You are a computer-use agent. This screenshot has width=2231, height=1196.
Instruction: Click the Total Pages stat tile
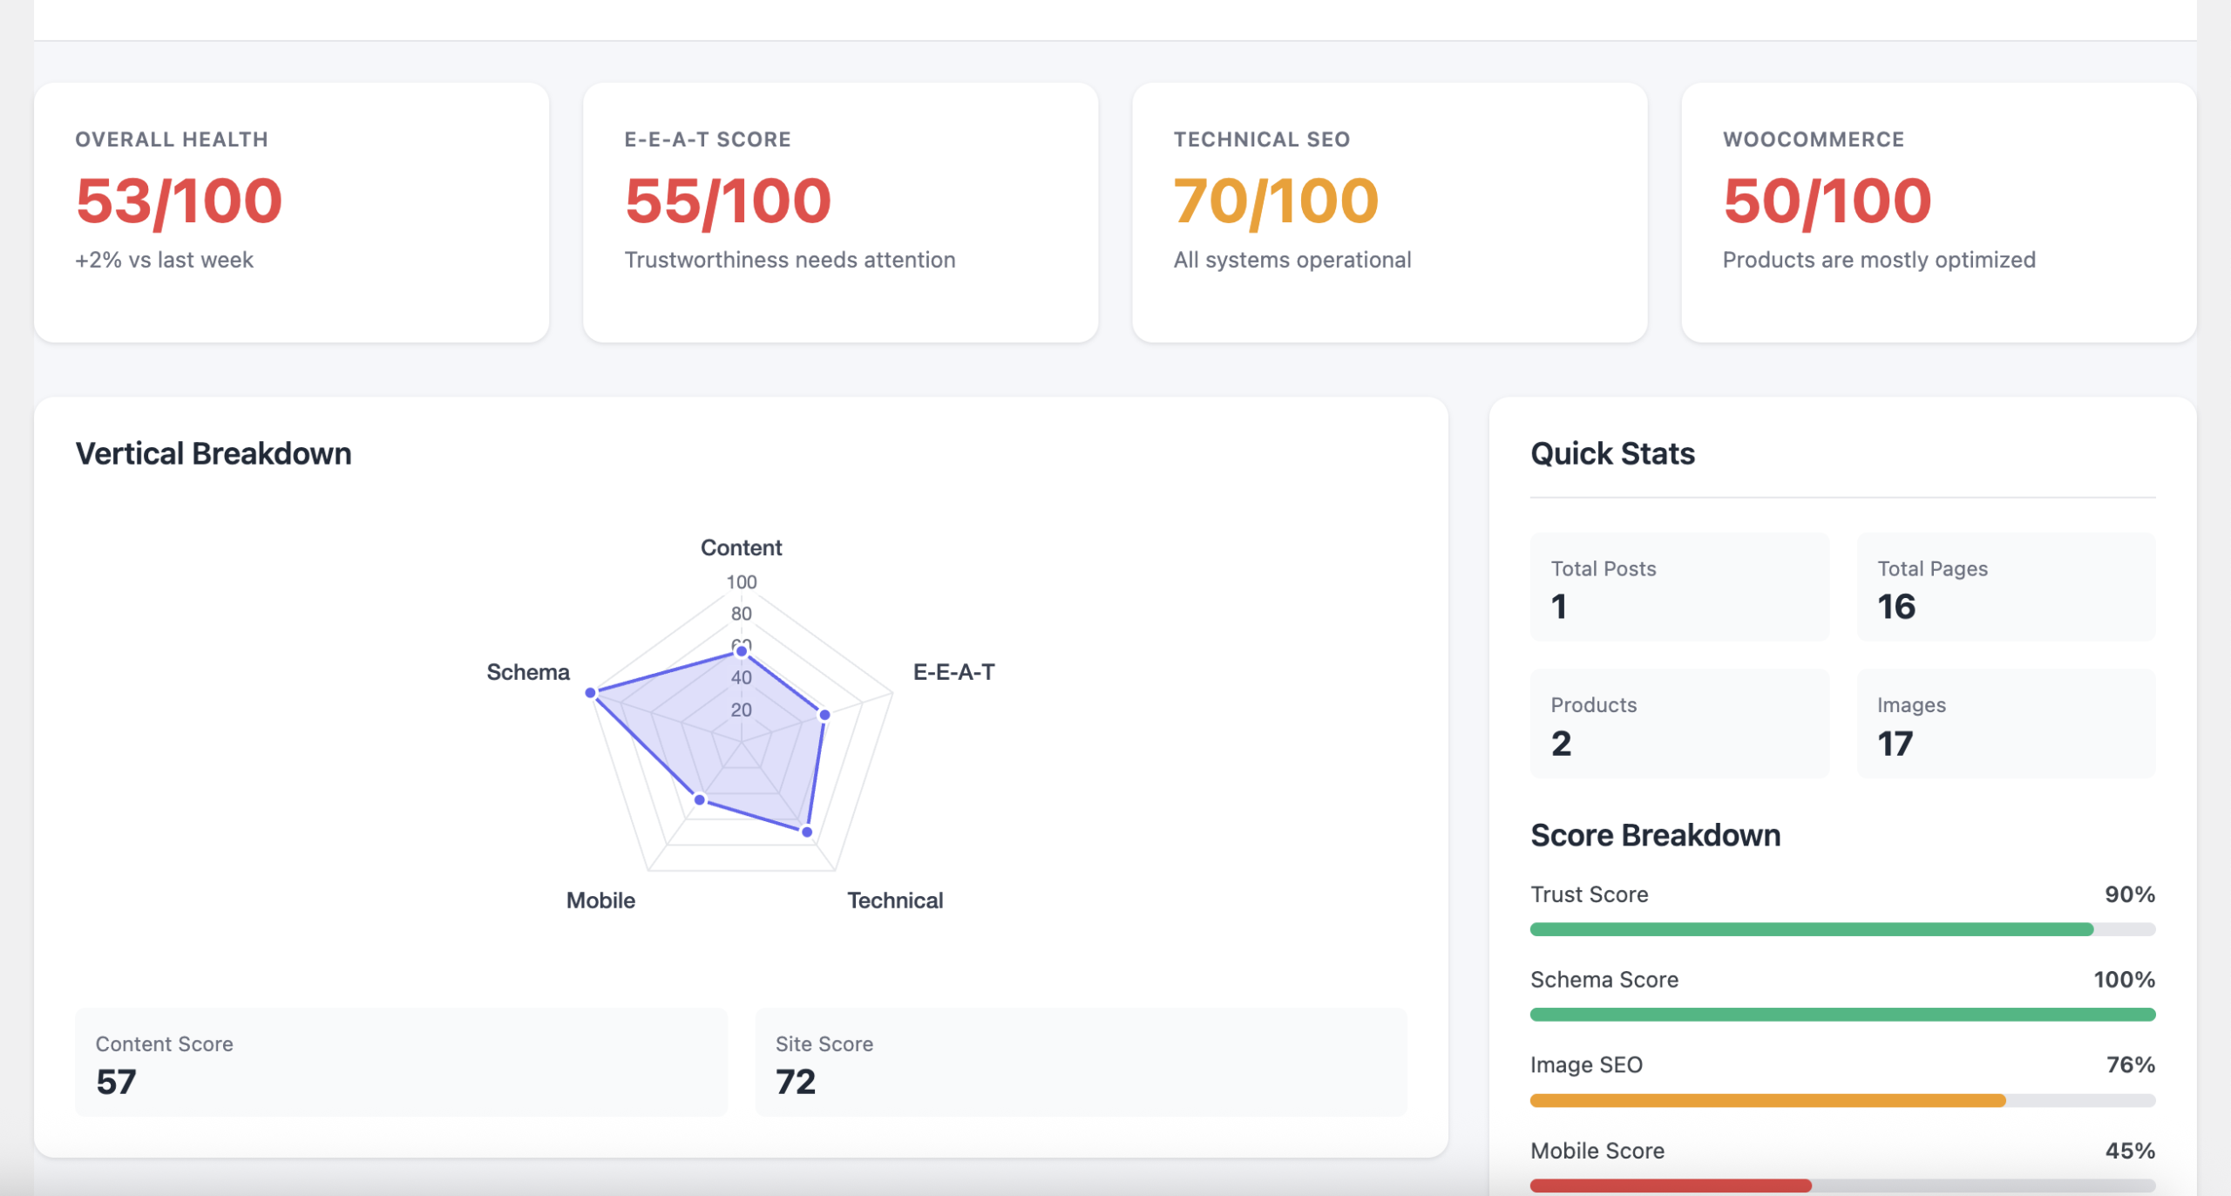click(x=2005, y=588)
